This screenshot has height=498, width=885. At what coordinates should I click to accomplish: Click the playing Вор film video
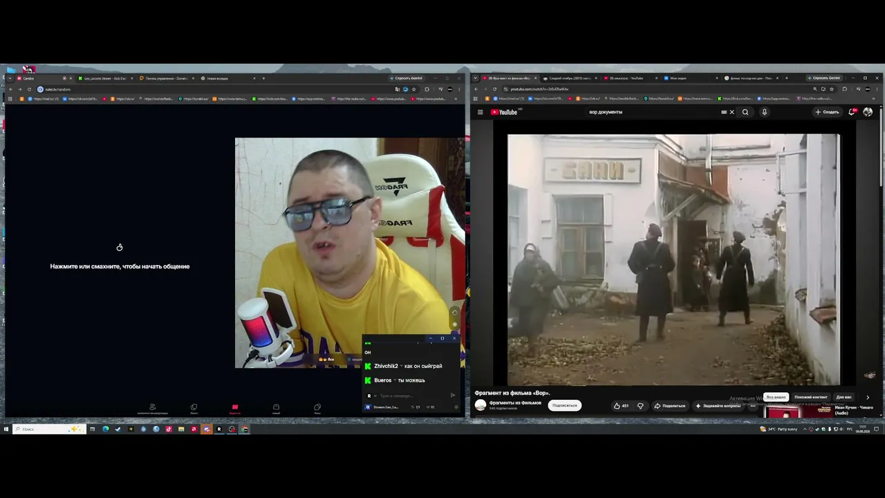click(x=674, y=259)
